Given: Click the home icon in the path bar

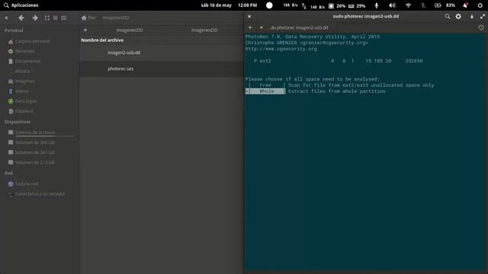Looking at the screenshot, I should 84,18.
